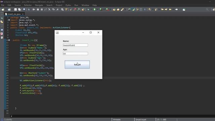Click the CodeMix status bar icon

tap(2, 120)
